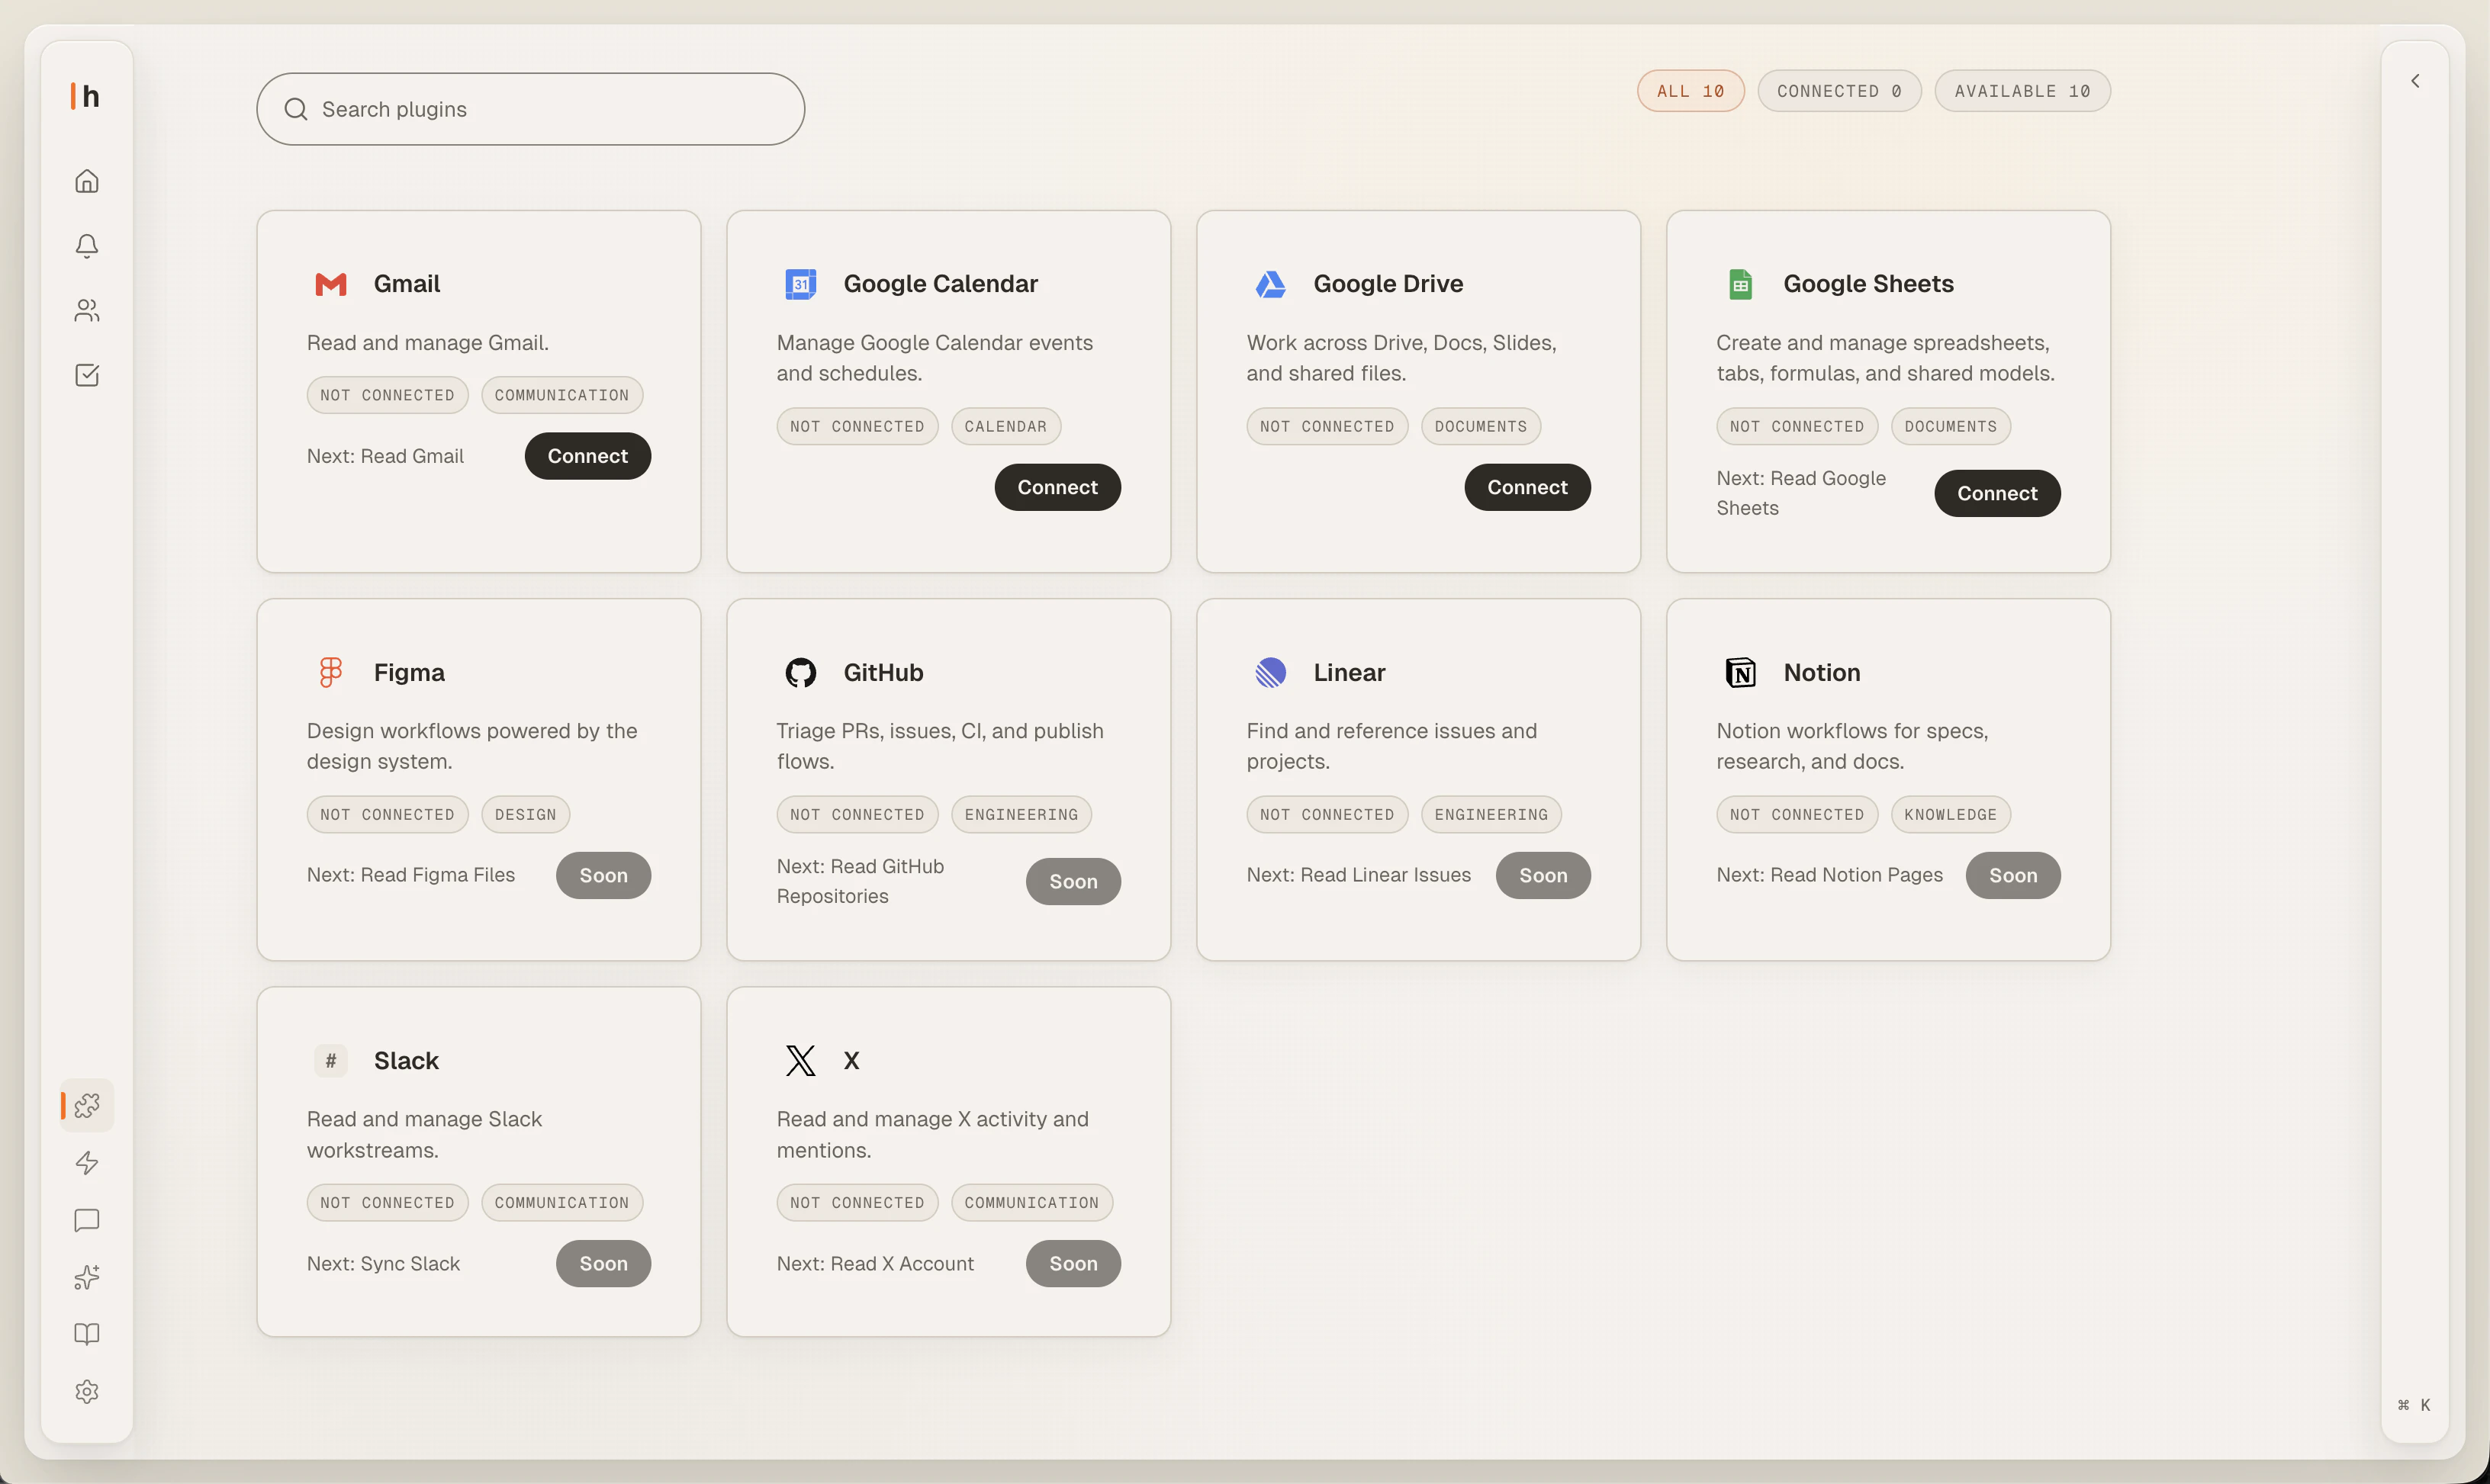Click "Next: Read Figma Files" text
2490x1484 pixels.
(411, 875)
